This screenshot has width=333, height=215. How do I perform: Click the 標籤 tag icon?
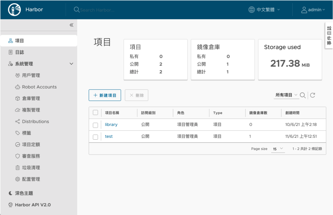tap(17, 133)
